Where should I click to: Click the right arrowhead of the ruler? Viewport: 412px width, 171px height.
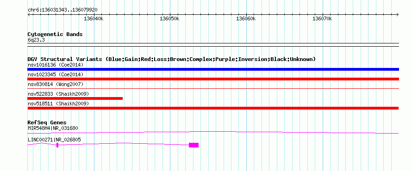(x=398, y=14)
